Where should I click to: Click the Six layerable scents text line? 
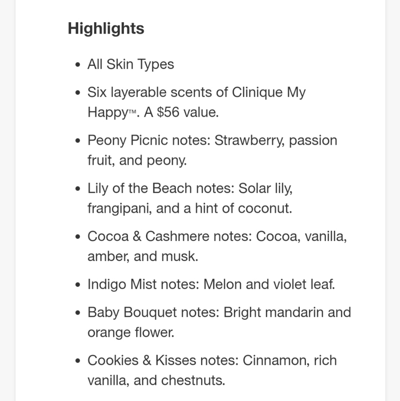click(197, 92)
